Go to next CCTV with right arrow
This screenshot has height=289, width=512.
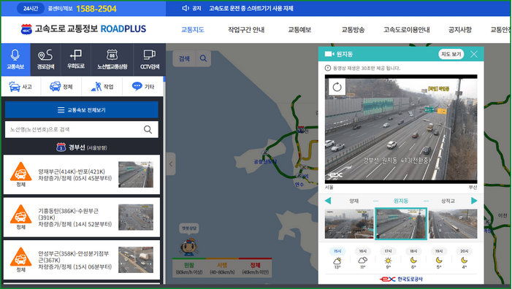[474, 201]
